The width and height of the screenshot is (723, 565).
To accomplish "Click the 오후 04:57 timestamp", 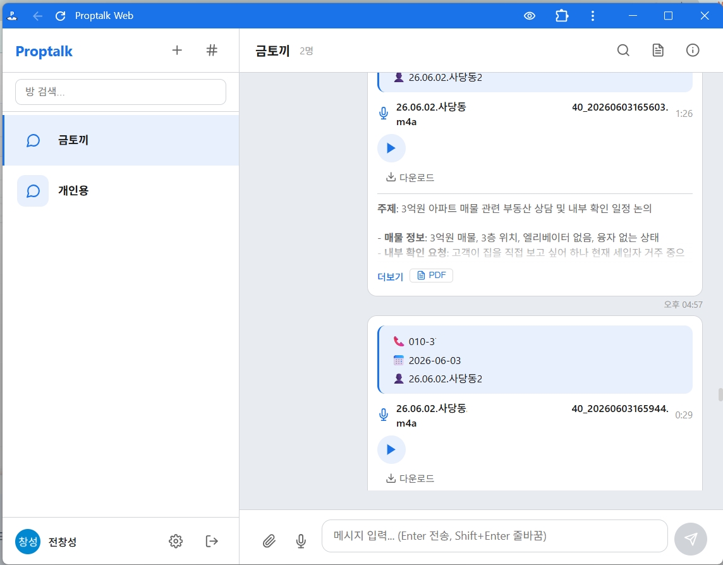I will [x=683, y=305].
